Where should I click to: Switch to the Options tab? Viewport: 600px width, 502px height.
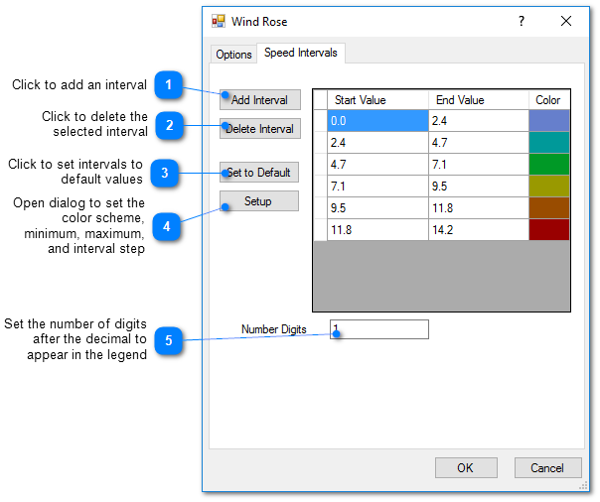point(233,55)
